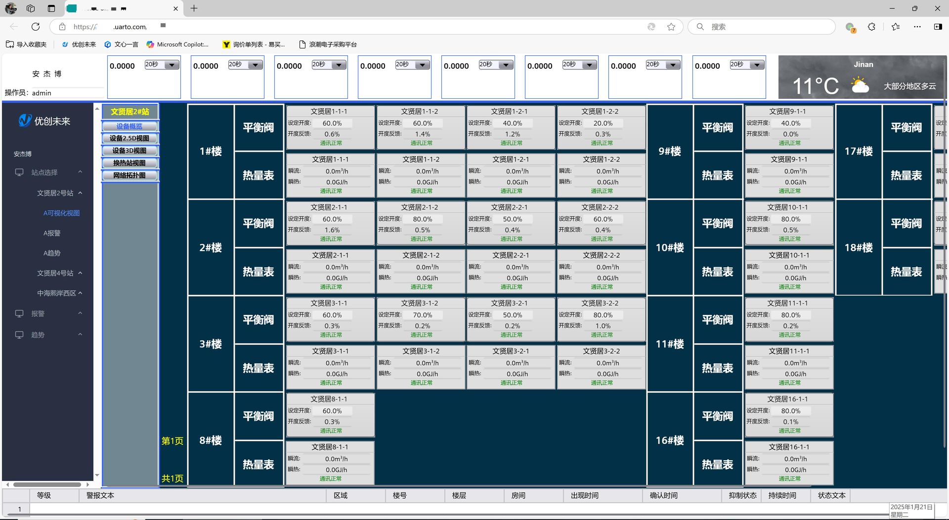Open the last 20秒 interval dropdown
This screenshot has height=520, width=949.
pyautogui.click(x=757, y=65)
